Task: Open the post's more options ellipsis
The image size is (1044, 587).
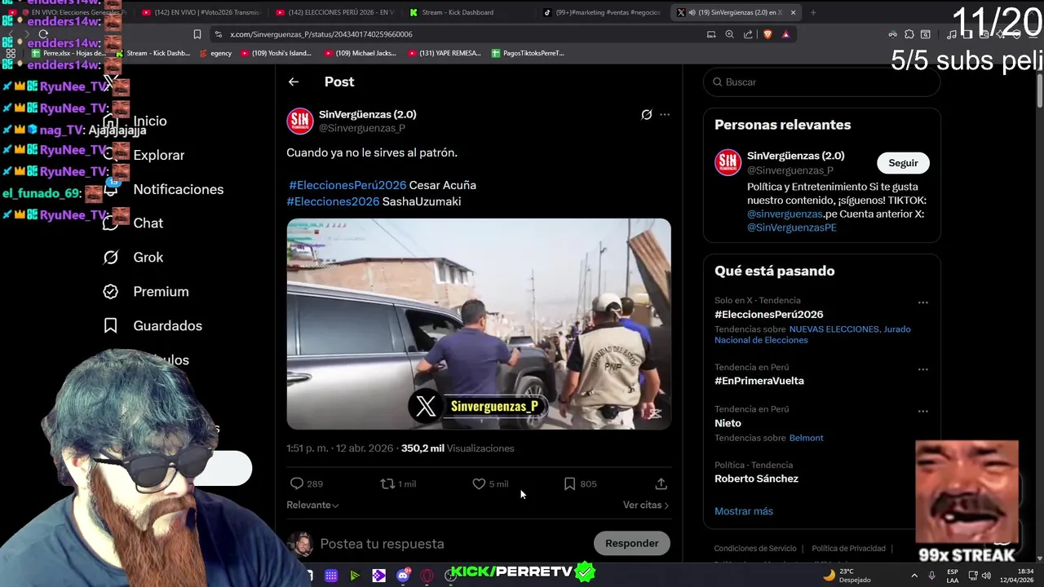Action: pos(665,115)
